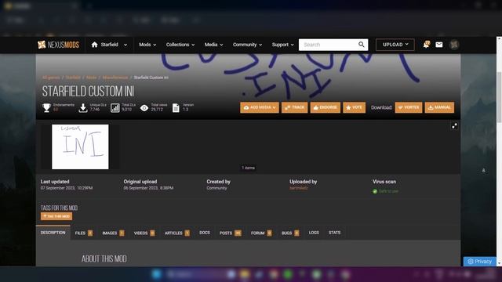Image resolution: width=502 pixels, height=282 pixels.
Task: Switch to the Files tab
Action: (x=84, y=233)
